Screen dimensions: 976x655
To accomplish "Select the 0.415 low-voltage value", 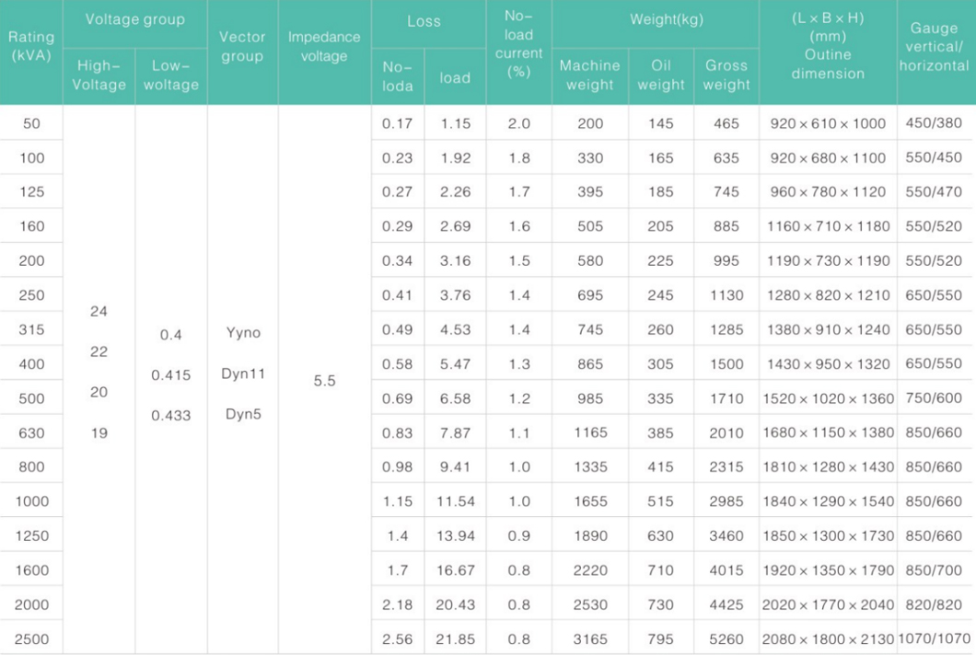I will pos(170,375).
